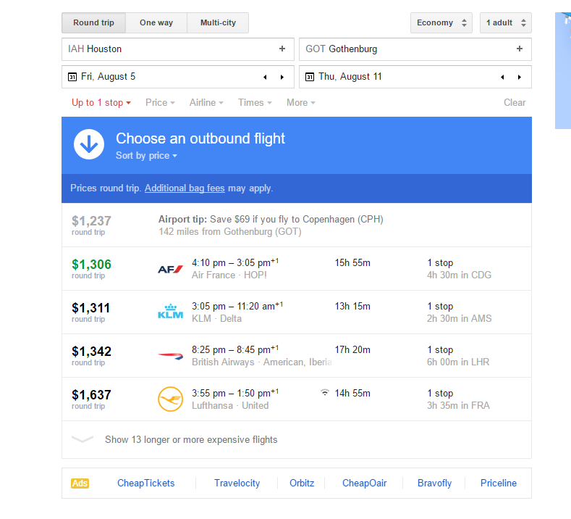Open the Airline filter menu

click(x=206, y=103)
